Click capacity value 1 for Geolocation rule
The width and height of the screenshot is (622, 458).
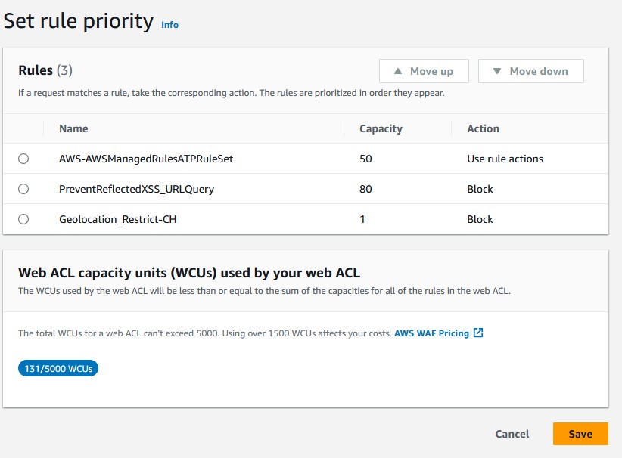pos(362,219)
